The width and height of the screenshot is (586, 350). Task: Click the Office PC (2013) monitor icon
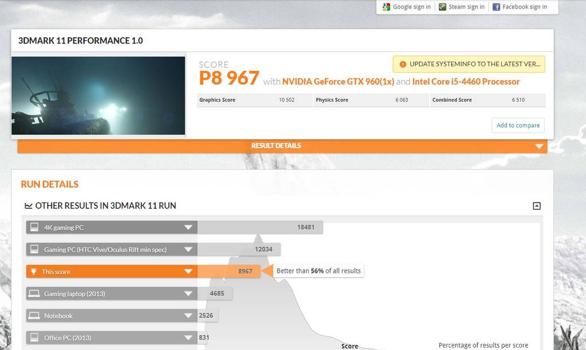point(34,337)
